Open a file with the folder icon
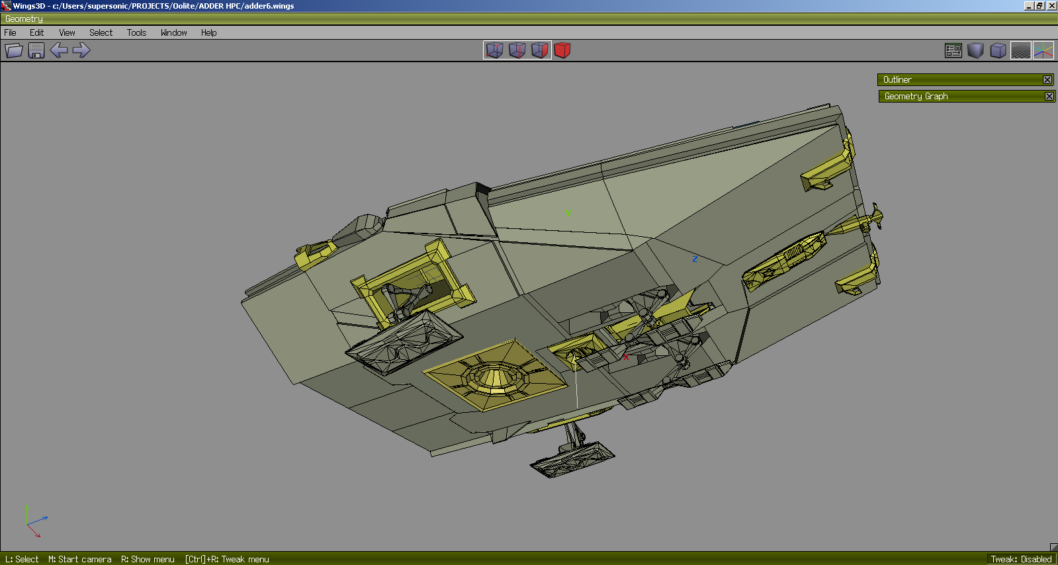The image size is (1058, 565). pos(14,50)
